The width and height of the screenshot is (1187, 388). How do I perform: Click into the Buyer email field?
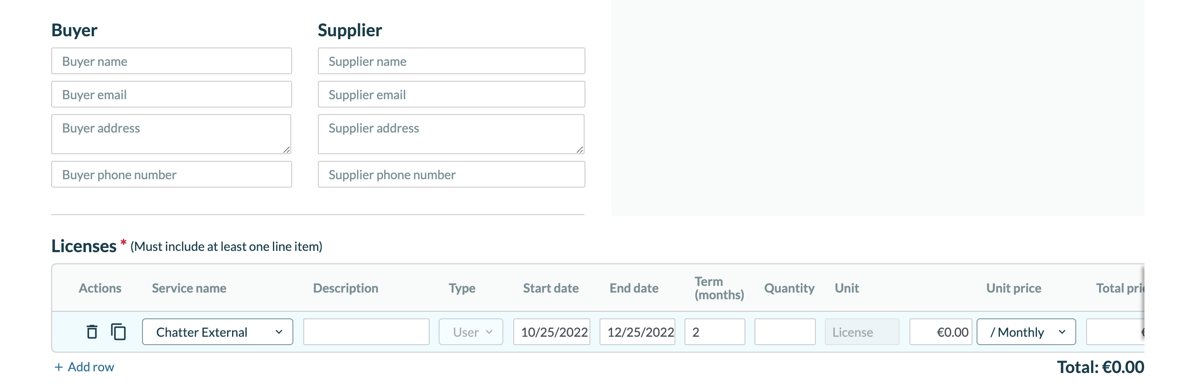coord(171,94)
